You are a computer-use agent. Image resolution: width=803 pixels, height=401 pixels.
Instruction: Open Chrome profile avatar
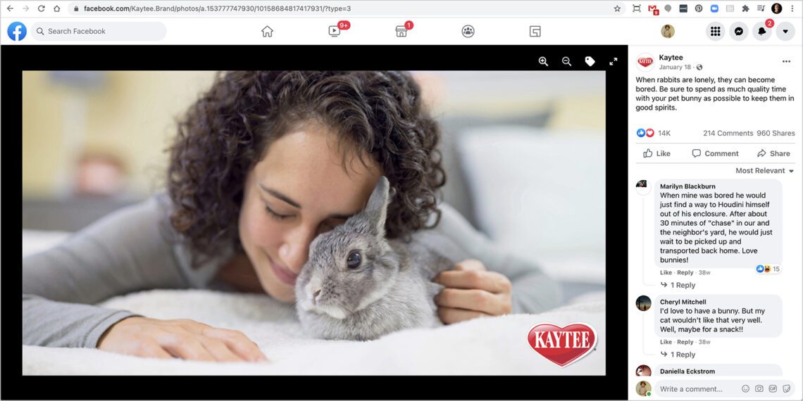[x=777, y=8]
